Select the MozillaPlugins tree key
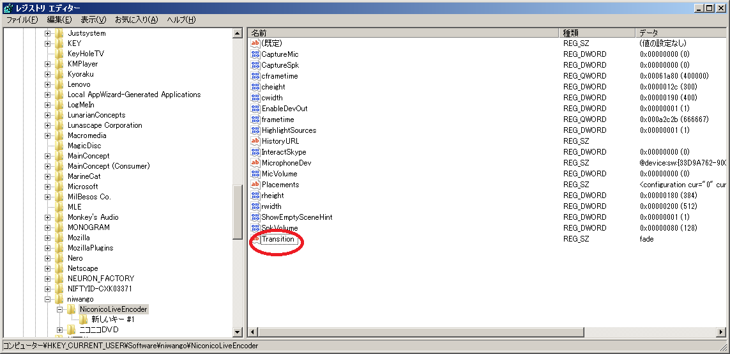 pyautogui.click(x=90, y=248)
